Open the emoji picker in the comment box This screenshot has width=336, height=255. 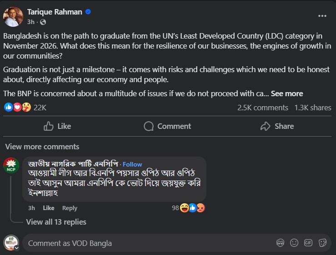point(295,243)
